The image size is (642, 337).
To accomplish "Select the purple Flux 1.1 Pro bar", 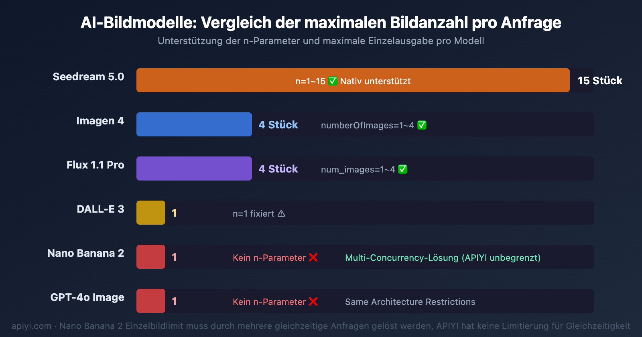I will point(194,168).
